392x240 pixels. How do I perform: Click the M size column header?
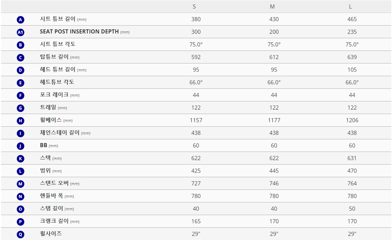pos(272,7)
